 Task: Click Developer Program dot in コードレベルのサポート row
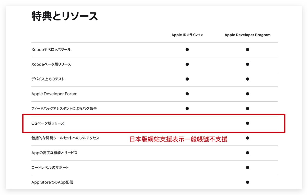pos(247,168)
